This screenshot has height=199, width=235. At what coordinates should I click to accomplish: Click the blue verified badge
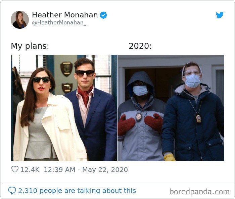pos(103,15)
